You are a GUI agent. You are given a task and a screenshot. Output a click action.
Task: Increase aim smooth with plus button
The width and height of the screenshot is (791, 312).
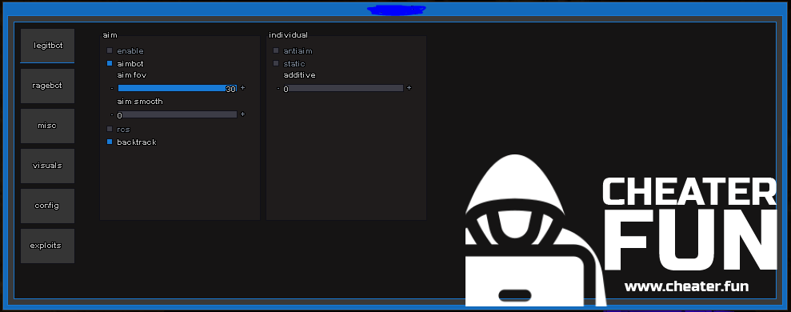click(x=242, y=114)
